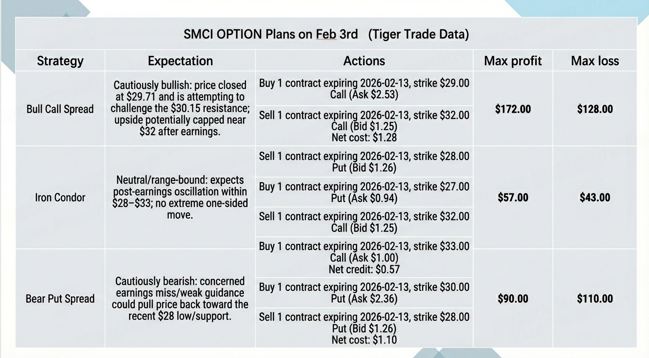Viewport: 649px width, 358px height.
Task: Click the Max profit column header
Action: point(513,61)
